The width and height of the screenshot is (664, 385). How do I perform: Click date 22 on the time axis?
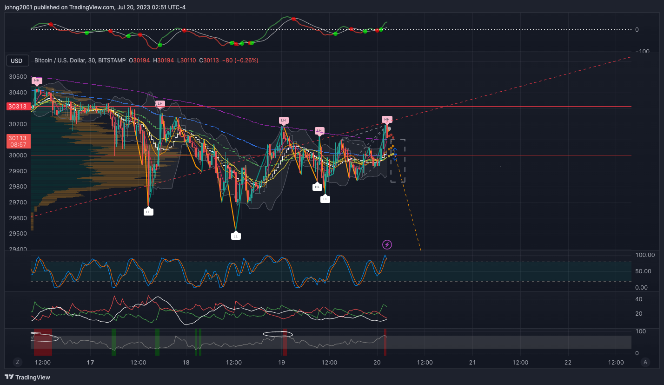(x=568, y=362)
